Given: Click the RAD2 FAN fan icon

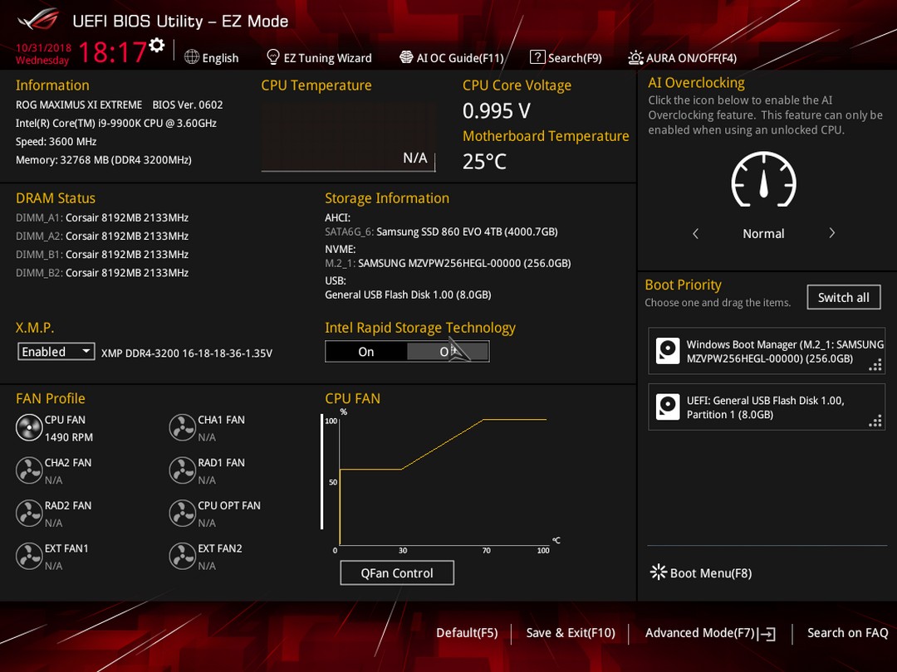Looking at the screenshot, I should [28, 514].
